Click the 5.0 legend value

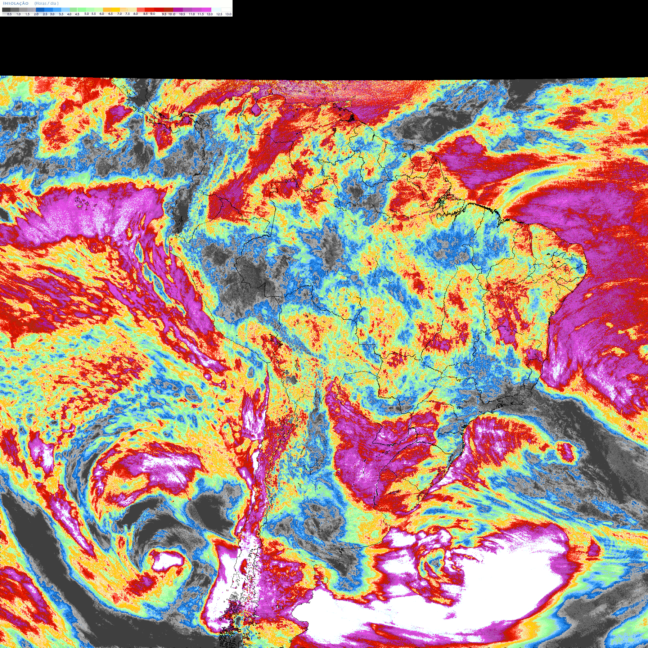point(86,14)
